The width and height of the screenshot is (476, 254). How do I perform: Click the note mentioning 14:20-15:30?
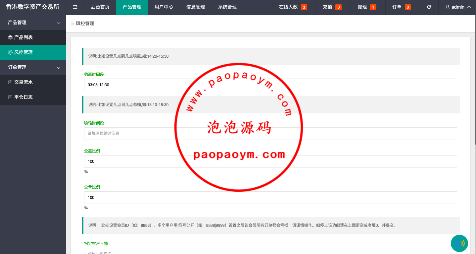(x=271, y=56)
